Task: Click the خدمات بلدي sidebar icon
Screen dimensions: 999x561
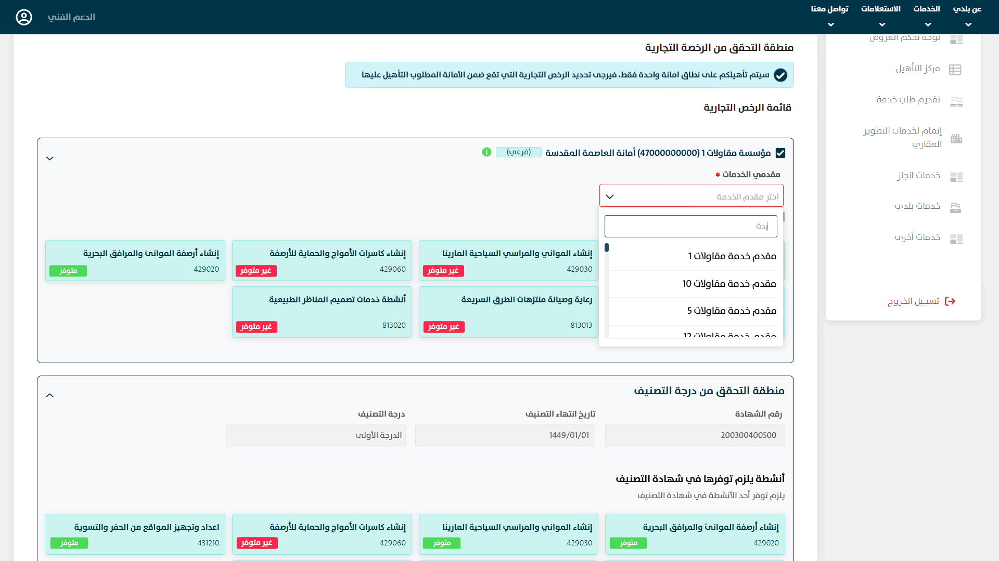Action: [x=955, y=207]
